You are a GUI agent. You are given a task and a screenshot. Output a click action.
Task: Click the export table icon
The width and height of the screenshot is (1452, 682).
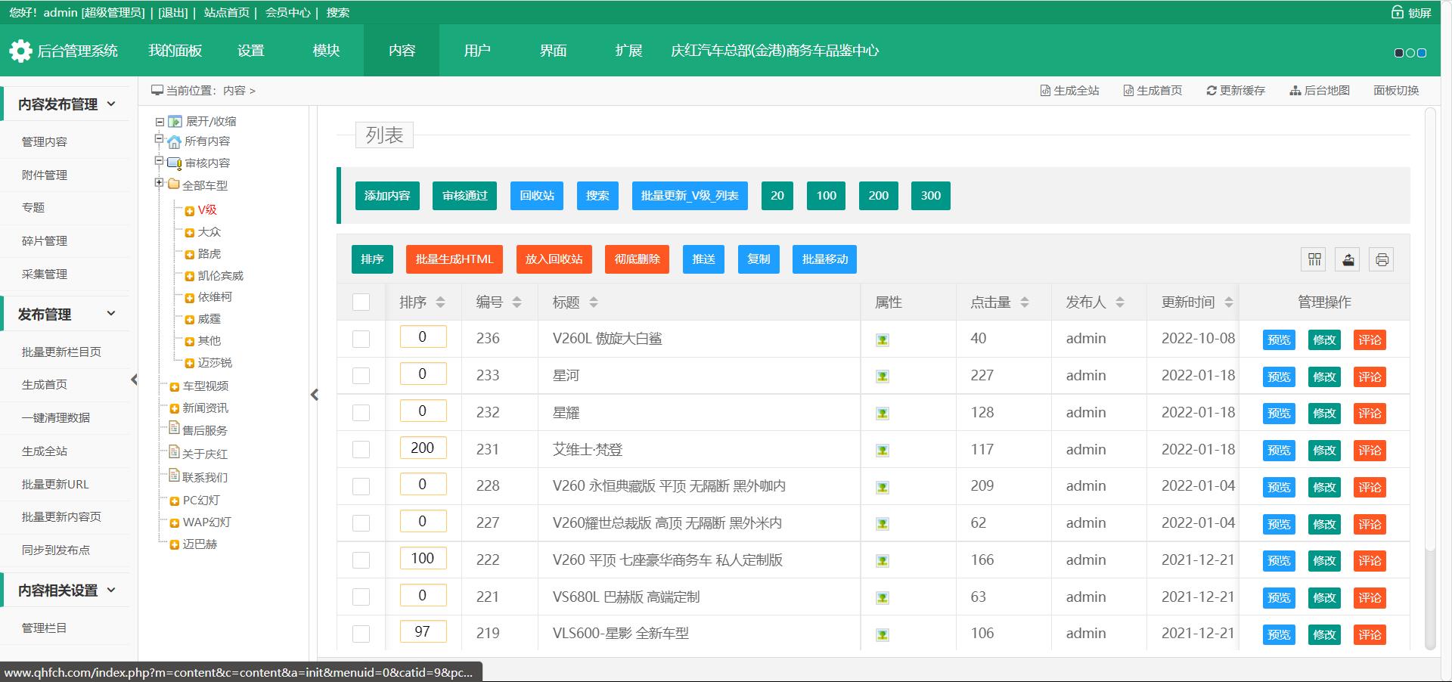(1348, 259)
